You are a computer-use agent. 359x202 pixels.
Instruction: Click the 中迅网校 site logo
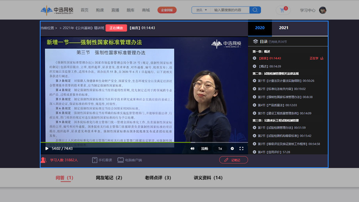coord(57,10)
